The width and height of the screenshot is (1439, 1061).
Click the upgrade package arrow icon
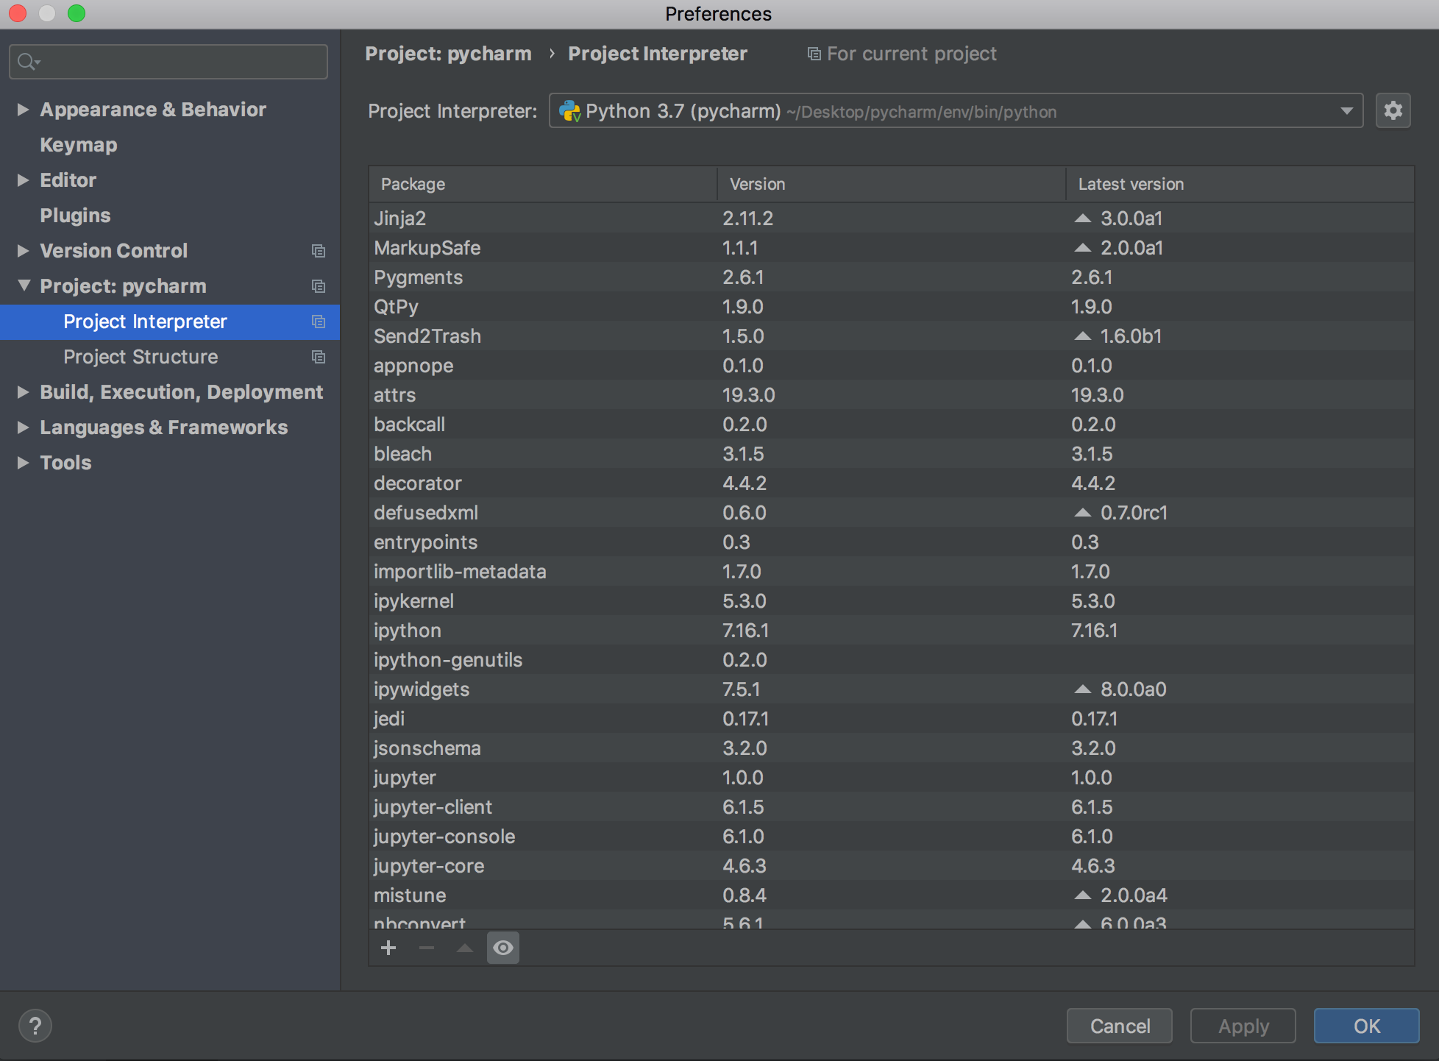[465, 948]
